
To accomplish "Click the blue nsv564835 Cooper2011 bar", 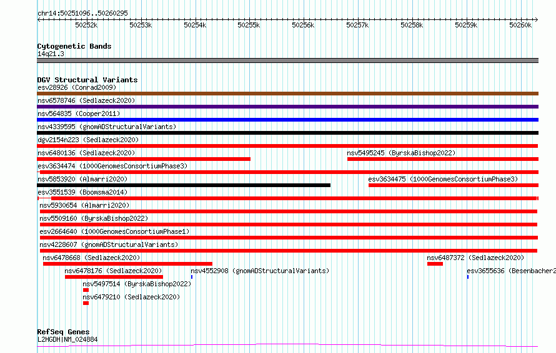I will coord(287,120).
